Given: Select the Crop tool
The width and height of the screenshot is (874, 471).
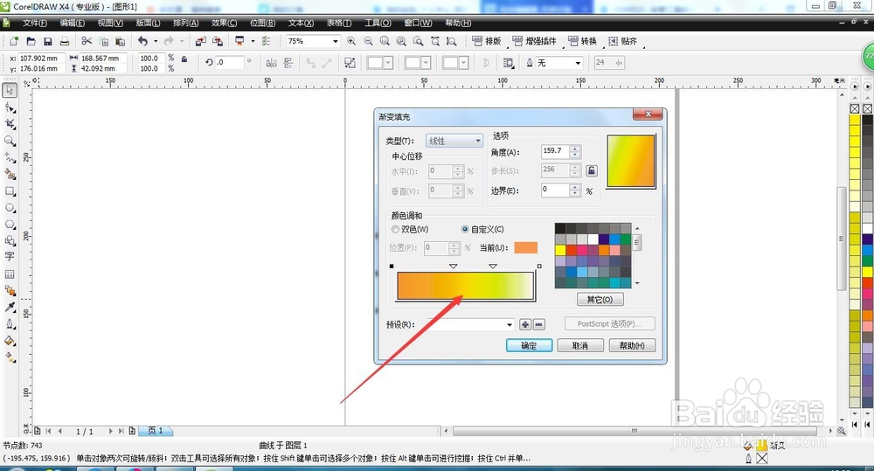Looking at the screenshot, I should pyautogui.click(x=10, y=124).
